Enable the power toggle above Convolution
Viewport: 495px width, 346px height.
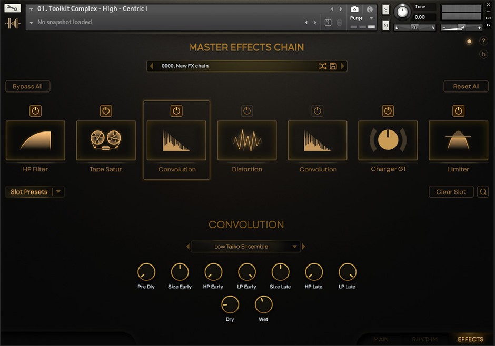coord(176,110)
